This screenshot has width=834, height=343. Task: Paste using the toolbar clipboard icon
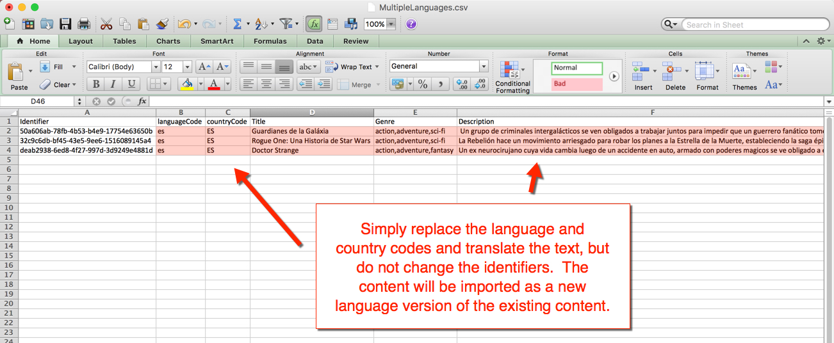click(143, 24)
